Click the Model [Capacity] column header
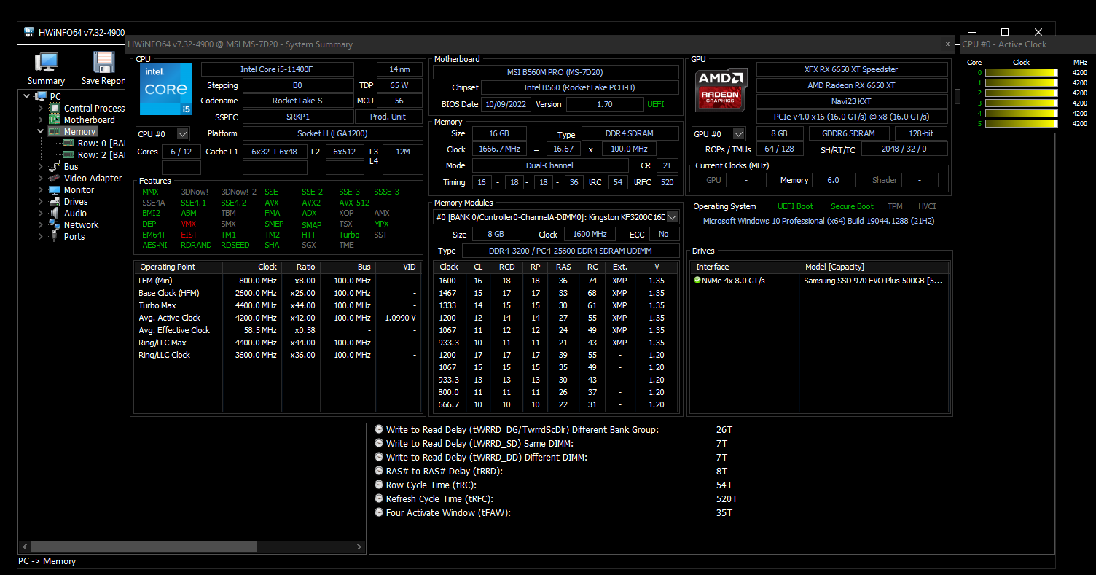The height and width of the screenshot is (575, 1096). click(874, 267)
